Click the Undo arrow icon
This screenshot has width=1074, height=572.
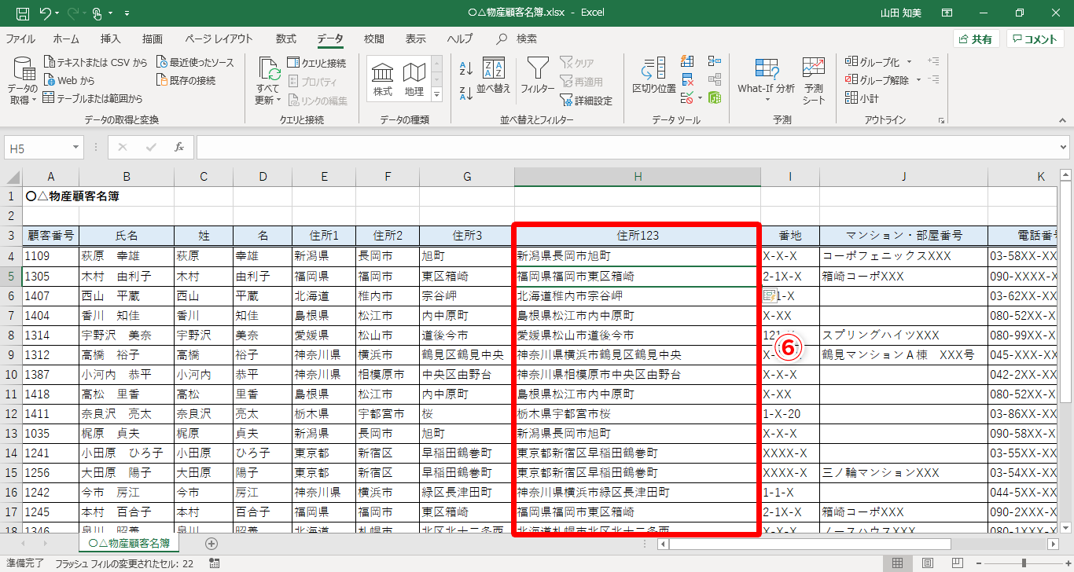click(x=45, y=13)
